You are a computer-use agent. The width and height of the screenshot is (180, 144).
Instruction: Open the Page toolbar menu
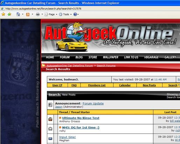(51, 14)
